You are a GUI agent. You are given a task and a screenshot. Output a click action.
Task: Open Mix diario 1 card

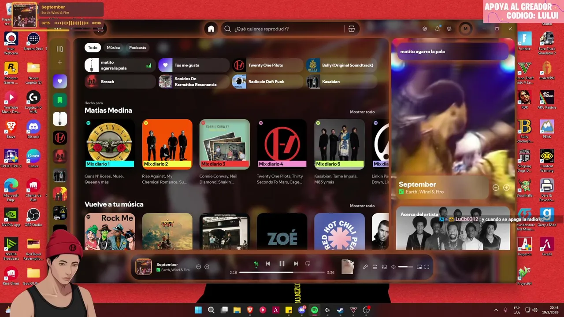point(110,151)
